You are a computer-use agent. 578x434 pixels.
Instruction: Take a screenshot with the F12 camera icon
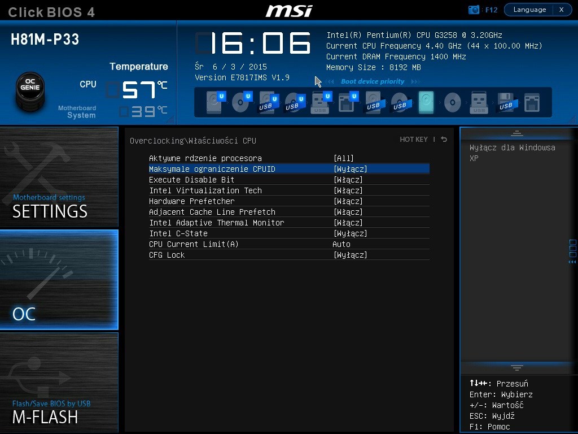474,10
